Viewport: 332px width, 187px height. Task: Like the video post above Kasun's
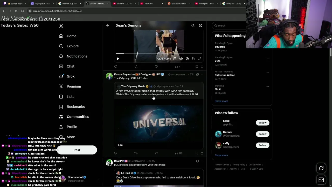156,66
